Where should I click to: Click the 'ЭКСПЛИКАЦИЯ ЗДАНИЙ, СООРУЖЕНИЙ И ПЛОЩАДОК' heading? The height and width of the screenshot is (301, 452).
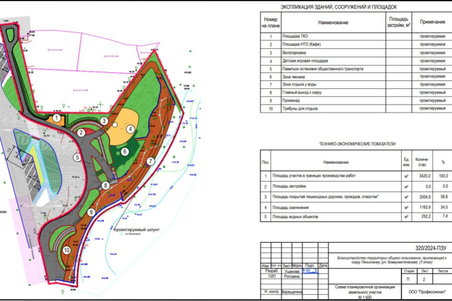point(338,7)
